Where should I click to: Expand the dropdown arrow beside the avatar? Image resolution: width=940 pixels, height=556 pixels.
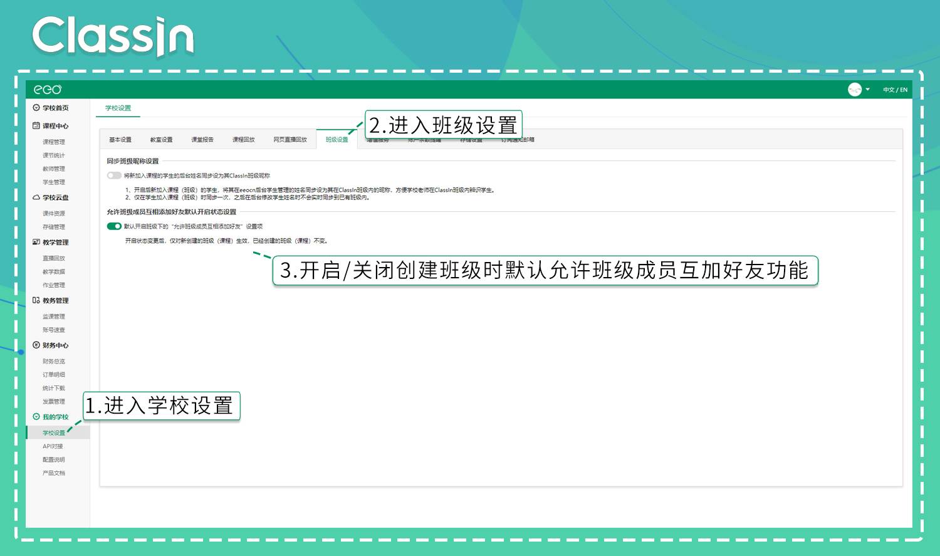tap(868, 90)
